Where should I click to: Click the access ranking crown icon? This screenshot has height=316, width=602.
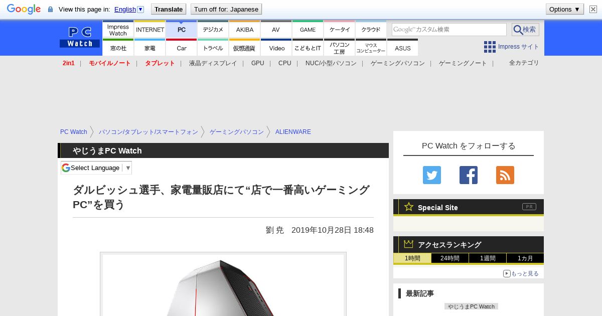[x=409, y=244]
